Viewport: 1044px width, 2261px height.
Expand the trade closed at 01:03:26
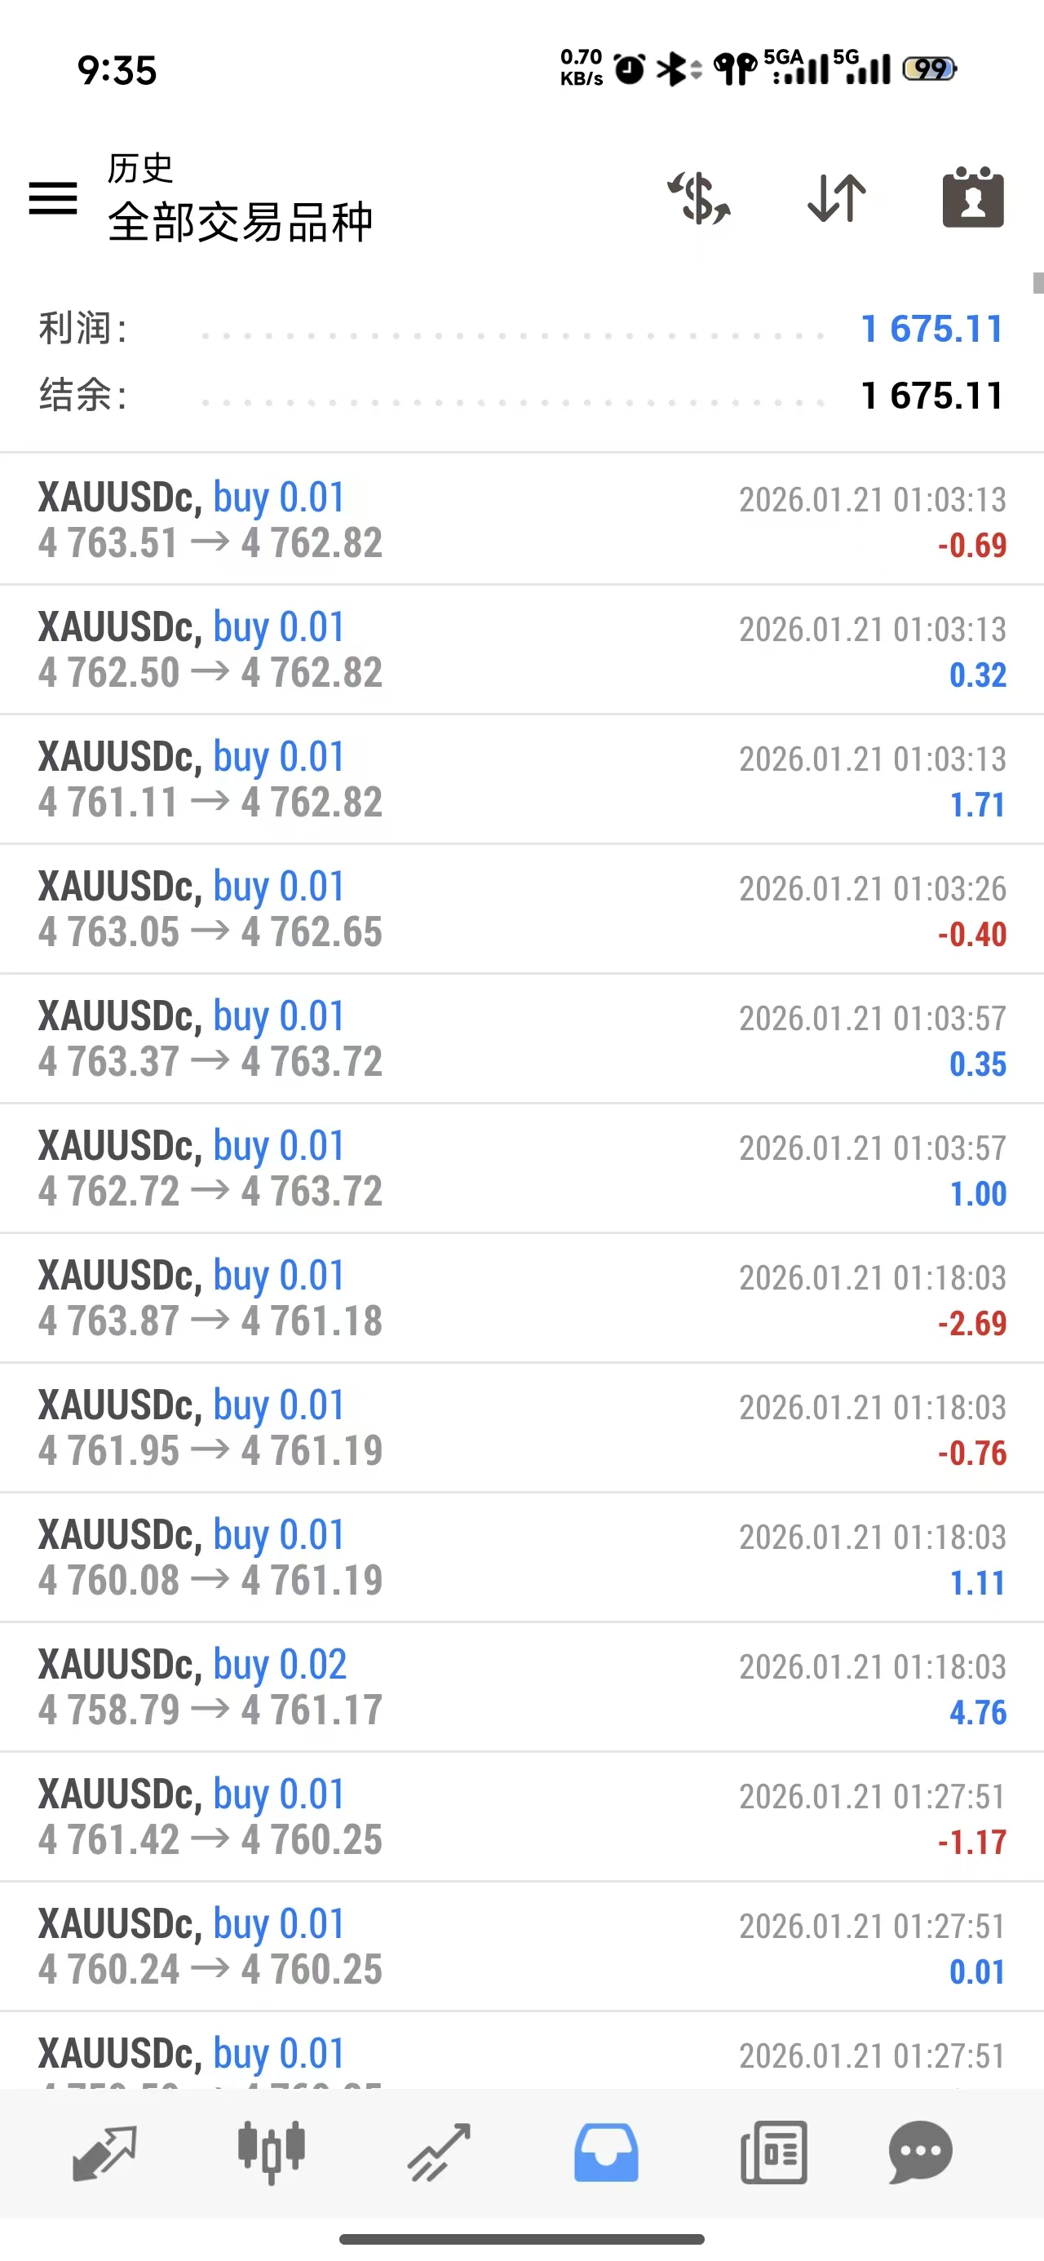521,909
